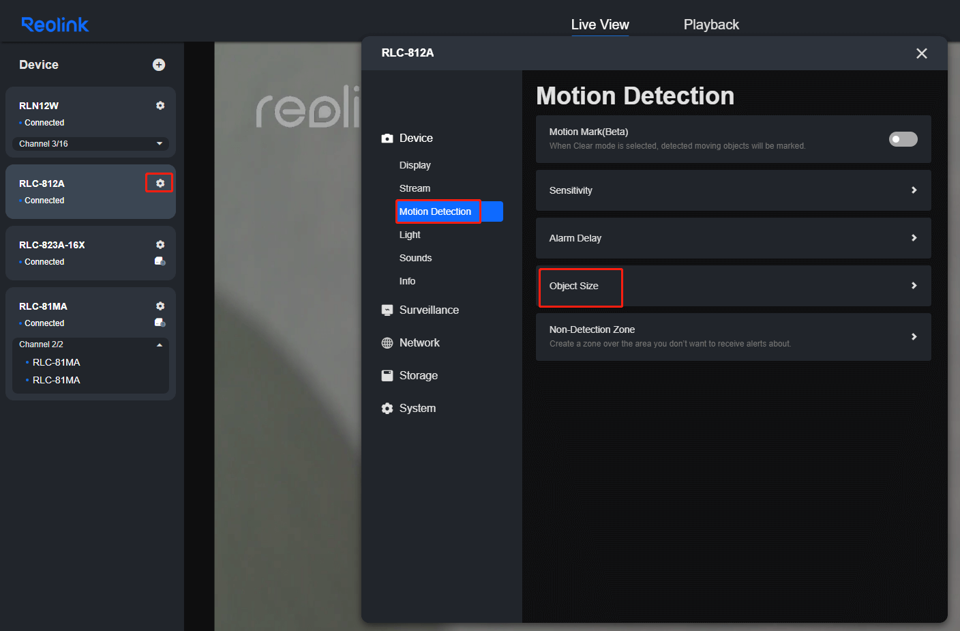Click Connected status under RLC-823A-16X

coord(44,262)
